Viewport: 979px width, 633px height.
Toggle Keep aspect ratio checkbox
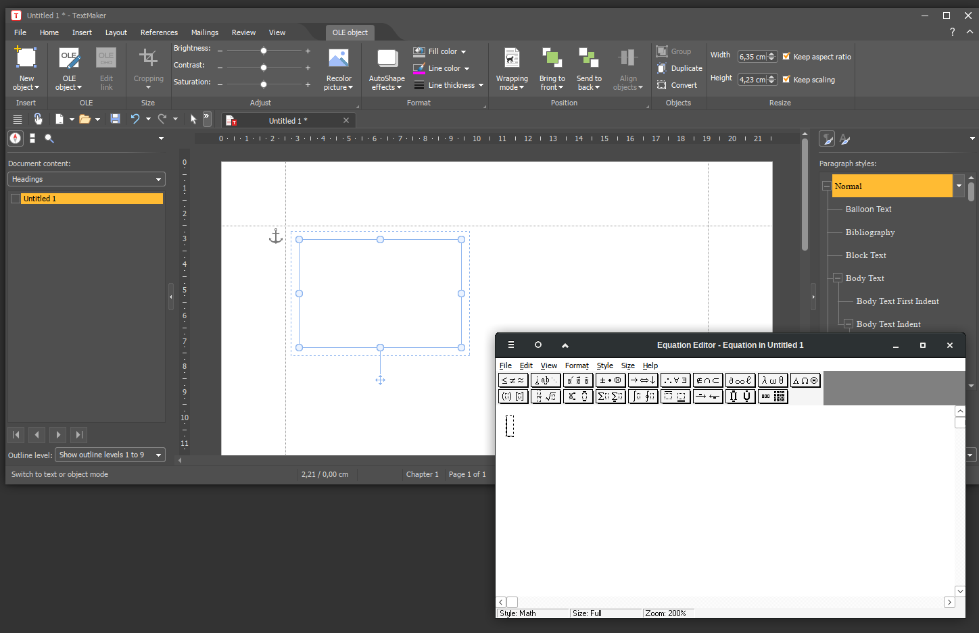click(786, 57)
